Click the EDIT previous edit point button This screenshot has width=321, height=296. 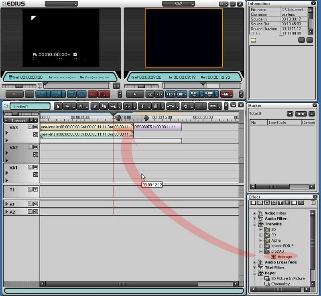tap(171, 94)
